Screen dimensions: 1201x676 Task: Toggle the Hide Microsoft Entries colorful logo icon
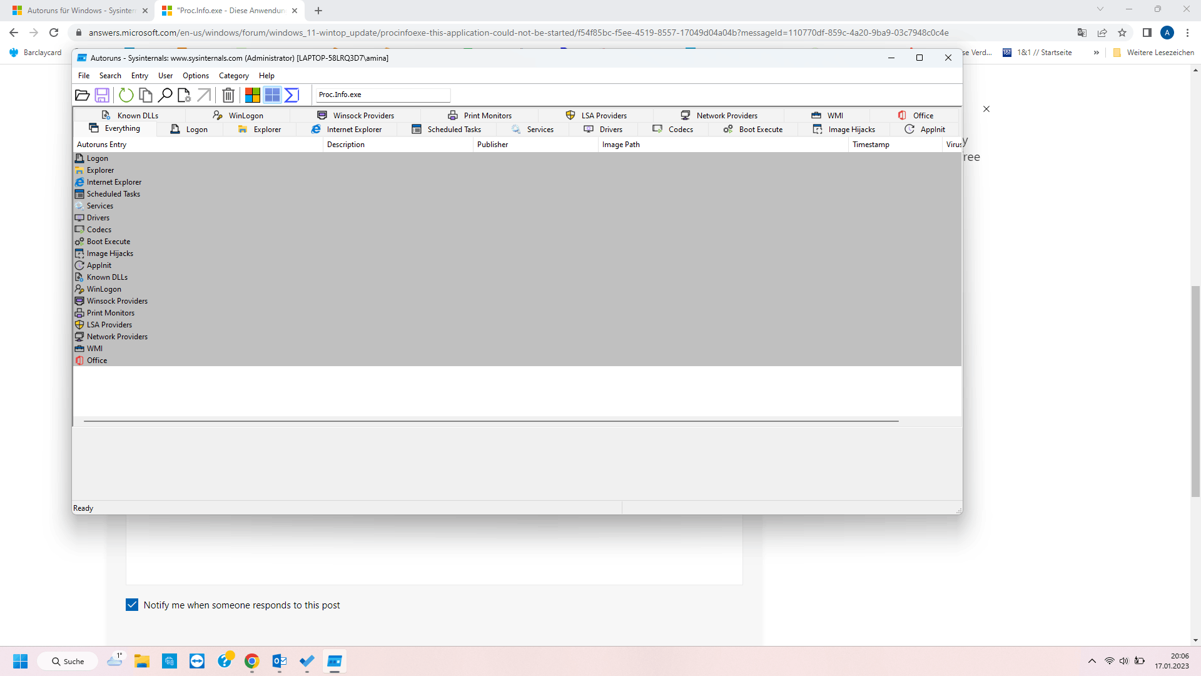click(253, 95)
